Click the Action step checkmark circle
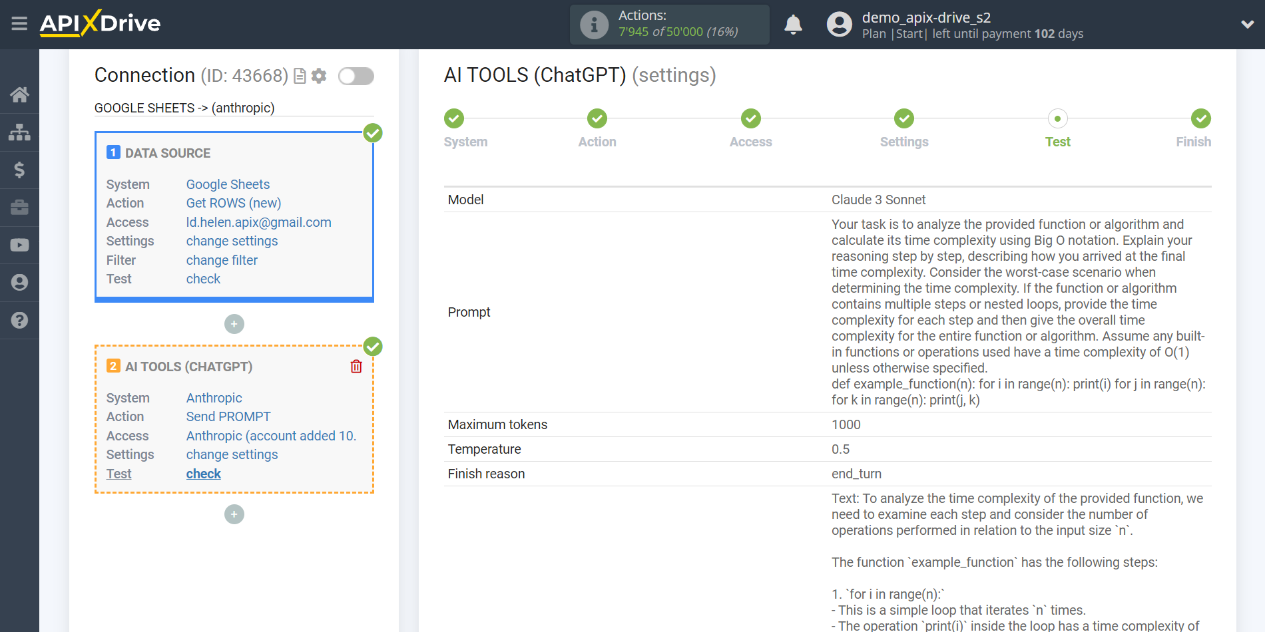The width and height of the screenshot is (1265, 632). (x=597, y=118)
